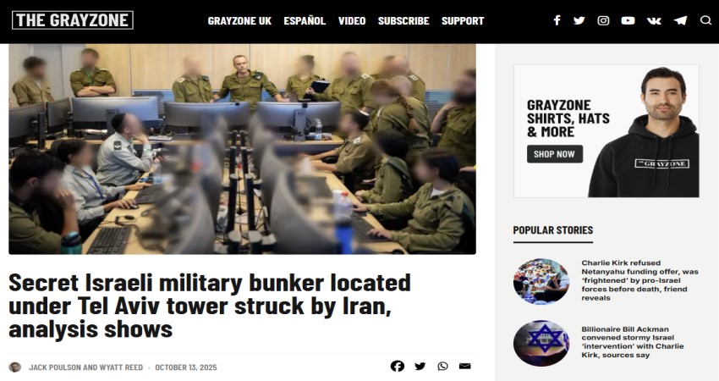Share the article on Facebook

[x=397, y=366]
